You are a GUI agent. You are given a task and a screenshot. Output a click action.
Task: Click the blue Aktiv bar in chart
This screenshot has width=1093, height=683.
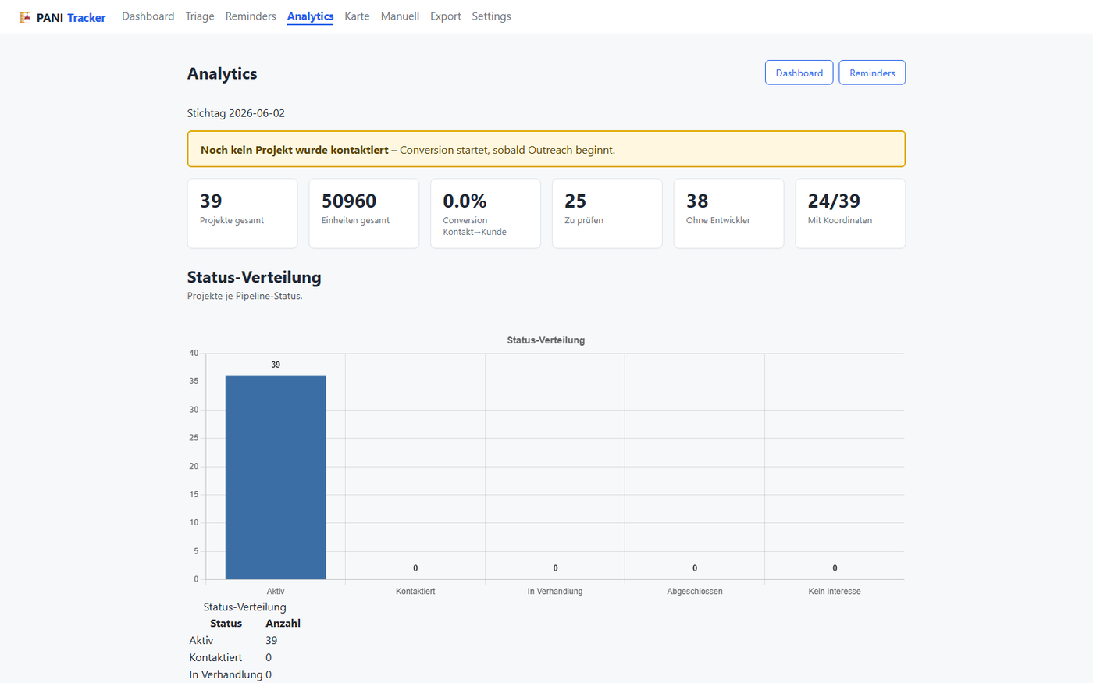276,478
